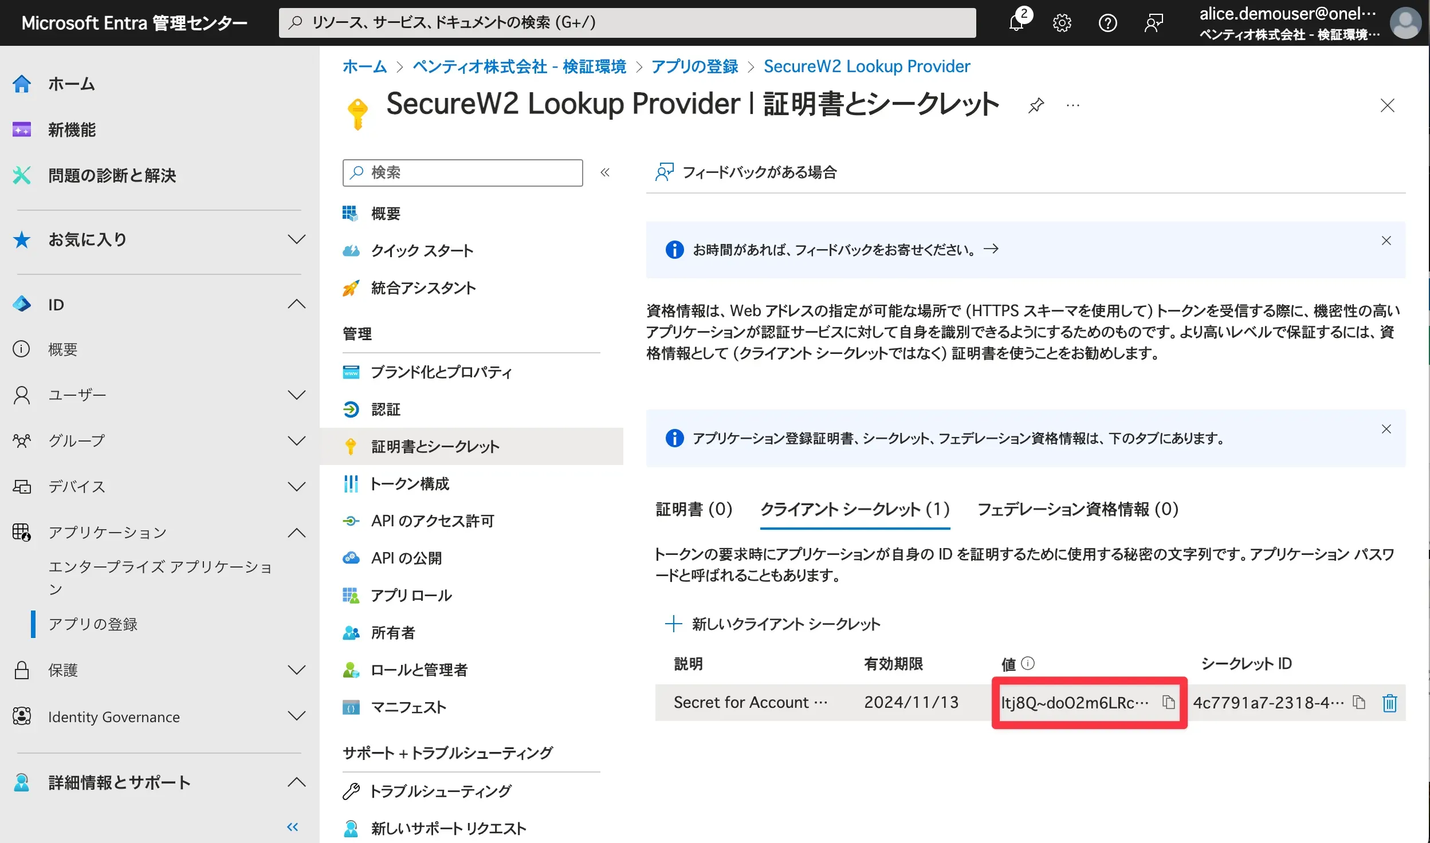Click the value info icon
The width and height of the screenshot is (1430, 843).
coord(1028,663)
